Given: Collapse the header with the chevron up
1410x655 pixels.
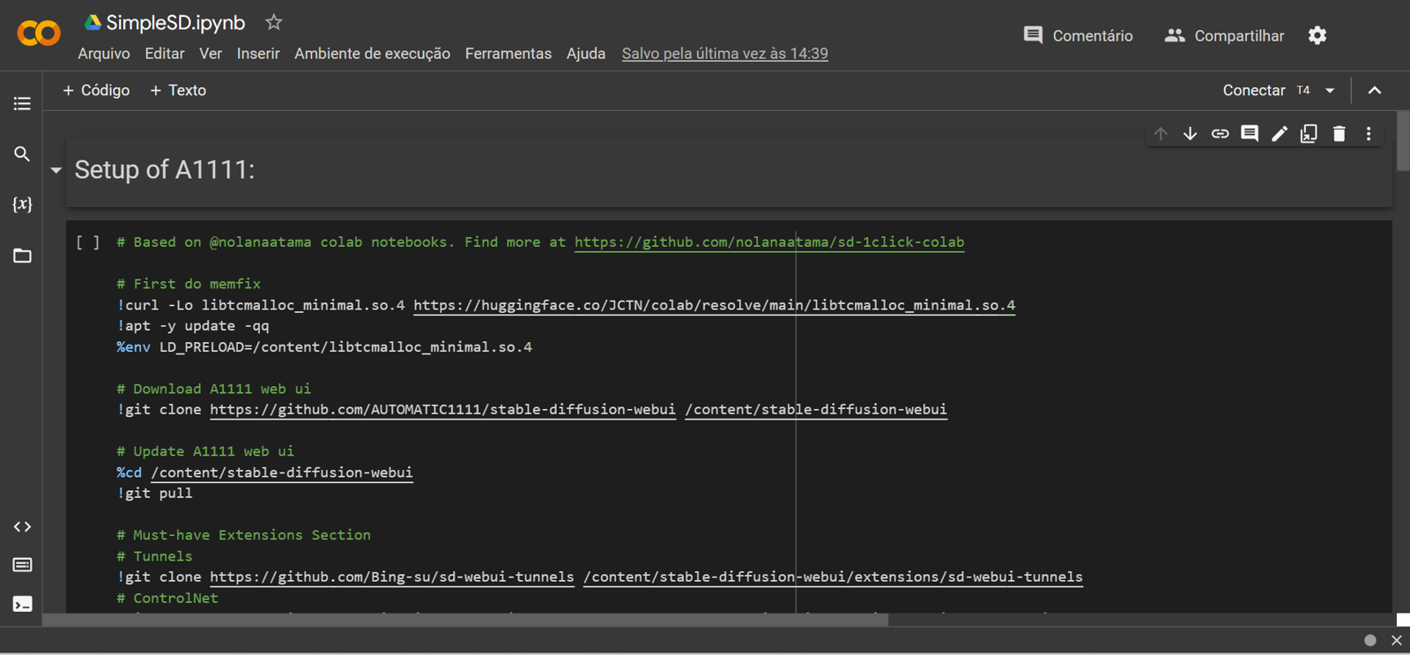Looking at the screenshot, I should tap(1375, 91).
